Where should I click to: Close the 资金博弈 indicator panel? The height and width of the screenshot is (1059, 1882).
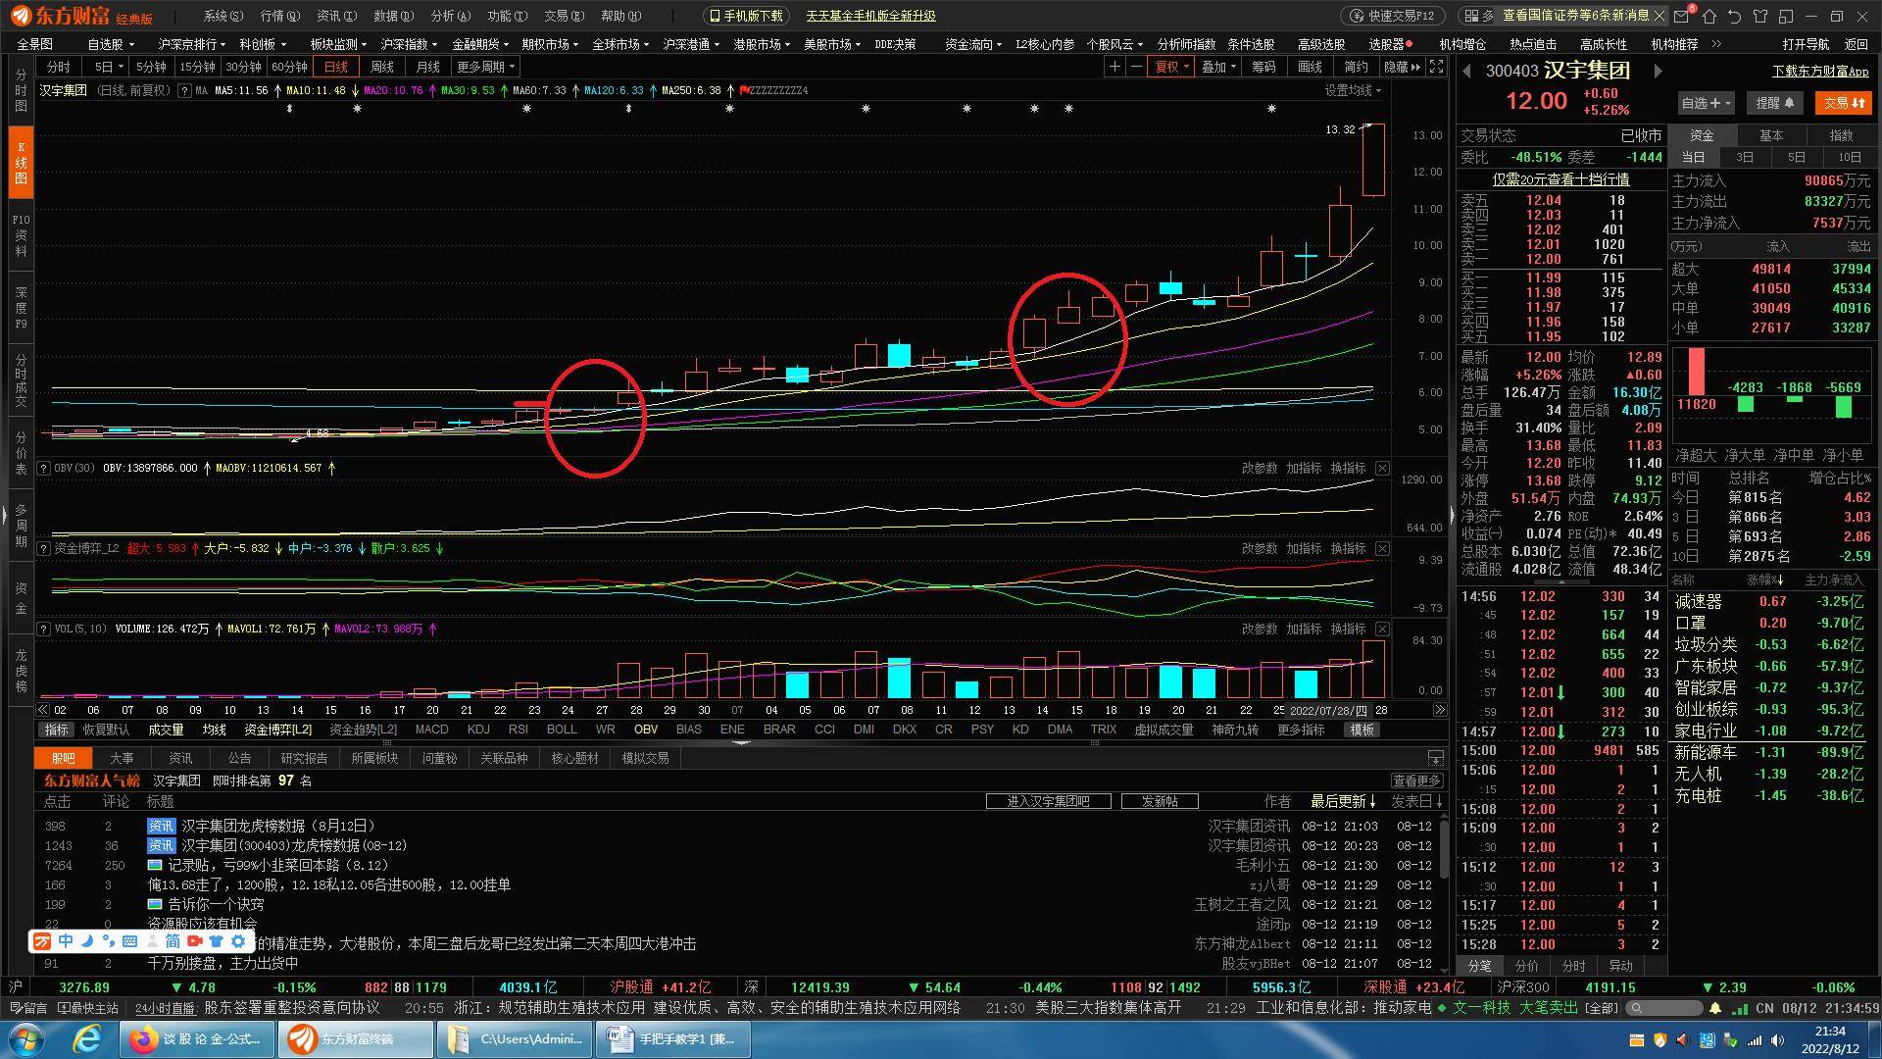[x=1382, y=548]
